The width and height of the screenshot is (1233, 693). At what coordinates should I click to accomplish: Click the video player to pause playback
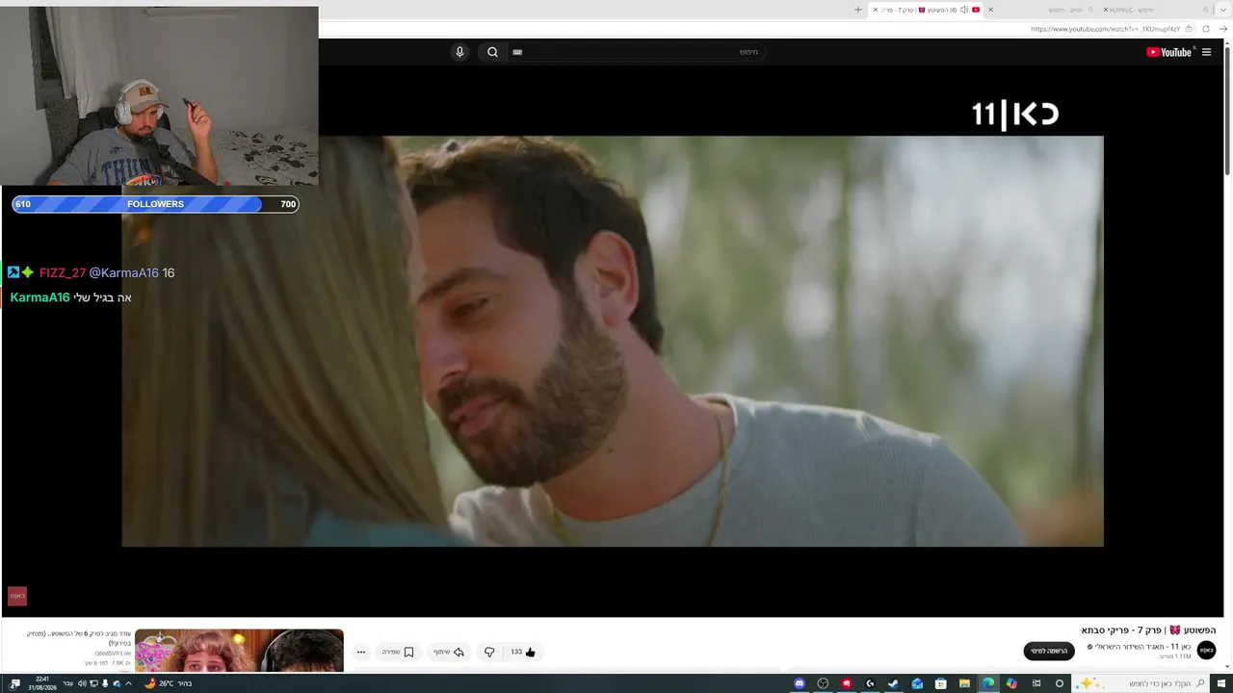tap(613, 341)
